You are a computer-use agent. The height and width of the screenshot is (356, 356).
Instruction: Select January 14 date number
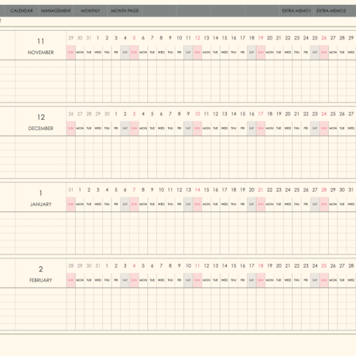[x=197, y=190]
